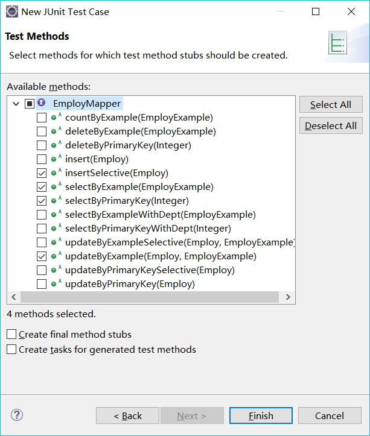
Task: Click method icon beside updateByExample(Employ, EmployExample)
Action: click(x=56, y=256)
